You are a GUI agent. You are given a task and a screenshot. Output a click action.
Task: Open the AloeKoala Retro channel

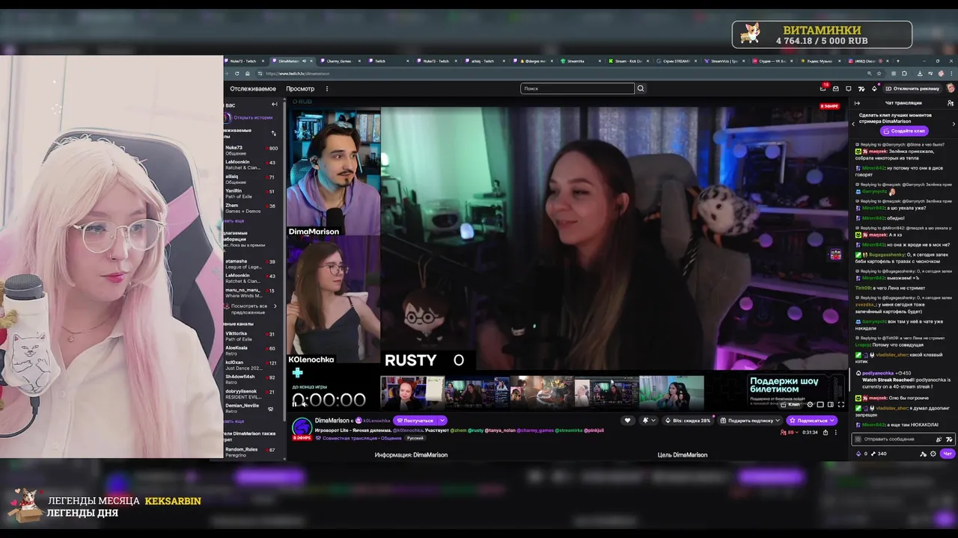tap(251, 350)
